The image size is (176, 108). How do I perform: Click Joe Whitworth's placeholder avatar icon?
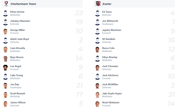[x=97, y=22]
